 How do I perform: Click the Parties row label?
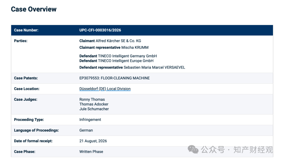pyautogui.click(x=21, y=41)
